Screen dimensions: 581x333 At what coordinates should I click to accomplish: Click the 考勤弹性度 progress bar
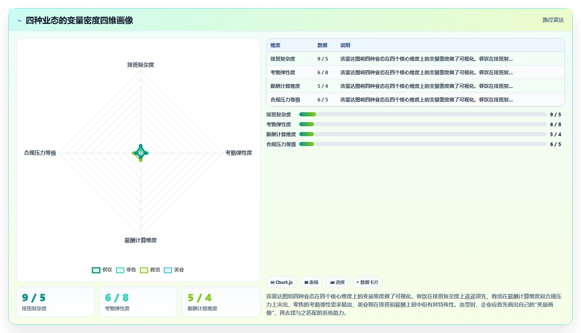coord(423,124)
